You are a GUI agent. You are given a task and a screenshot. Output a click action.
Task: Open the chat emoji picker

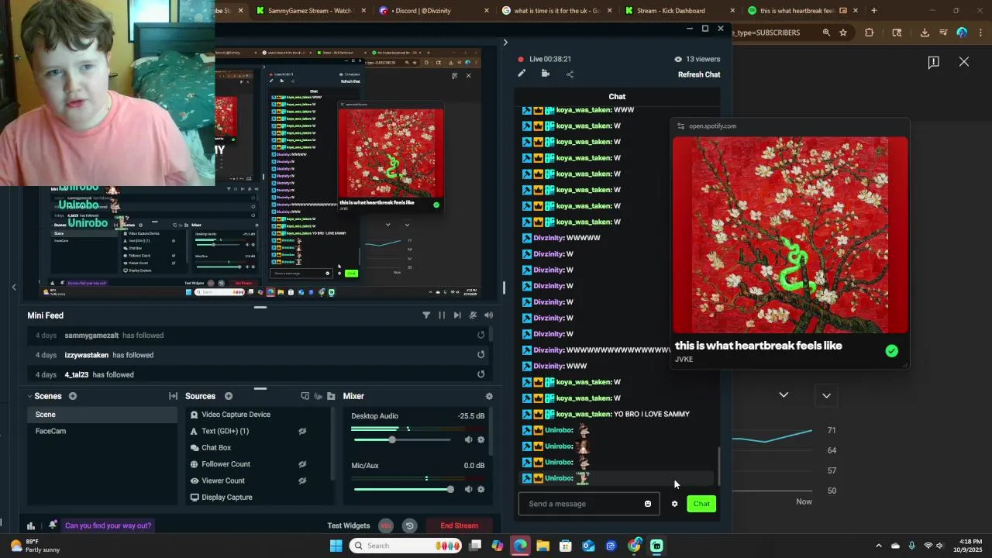point(648,504)
